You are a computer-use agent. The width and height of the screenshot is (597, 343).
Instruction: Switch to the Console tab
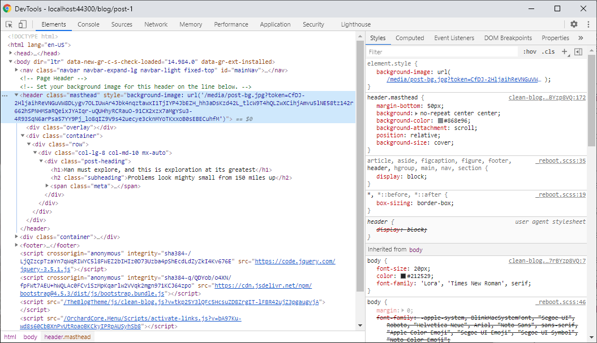click(88, 24)
